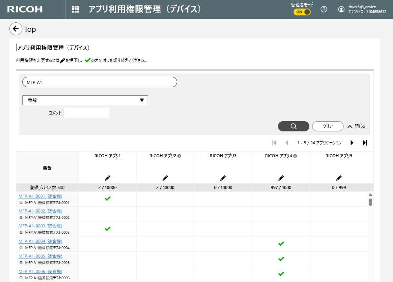Click the コメント input field
Screen dimensions: 393x282
(x=86, y=113)
